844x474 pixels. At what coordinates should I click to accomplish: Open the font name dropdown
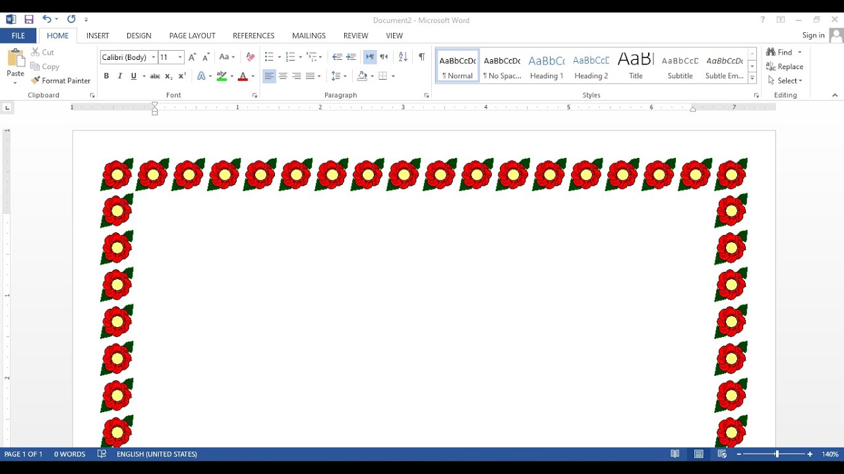pos(153,57)
